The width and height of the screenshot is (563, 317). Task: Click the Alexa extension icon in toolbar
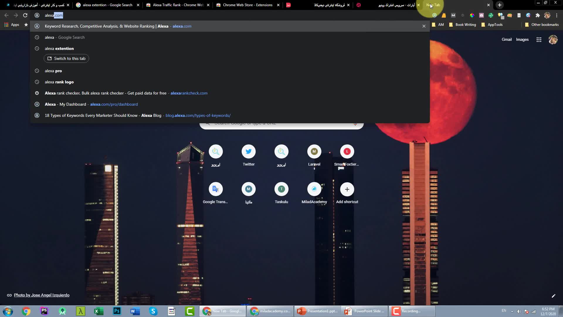tap(434, 15)
